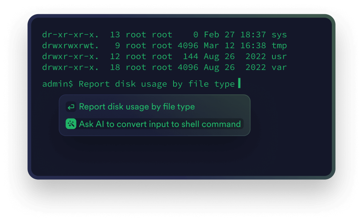
Task: Click the size value 0 in the sys row
Action: [196, 35]
